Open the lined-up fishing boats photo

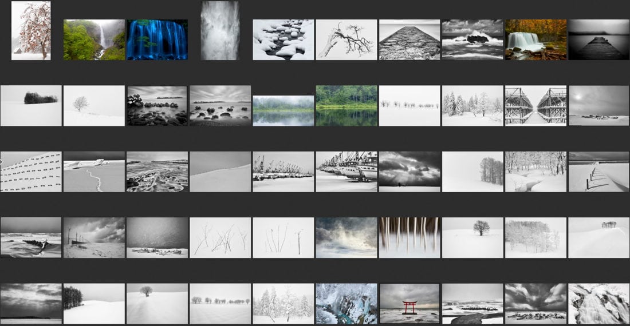(346, 172)
